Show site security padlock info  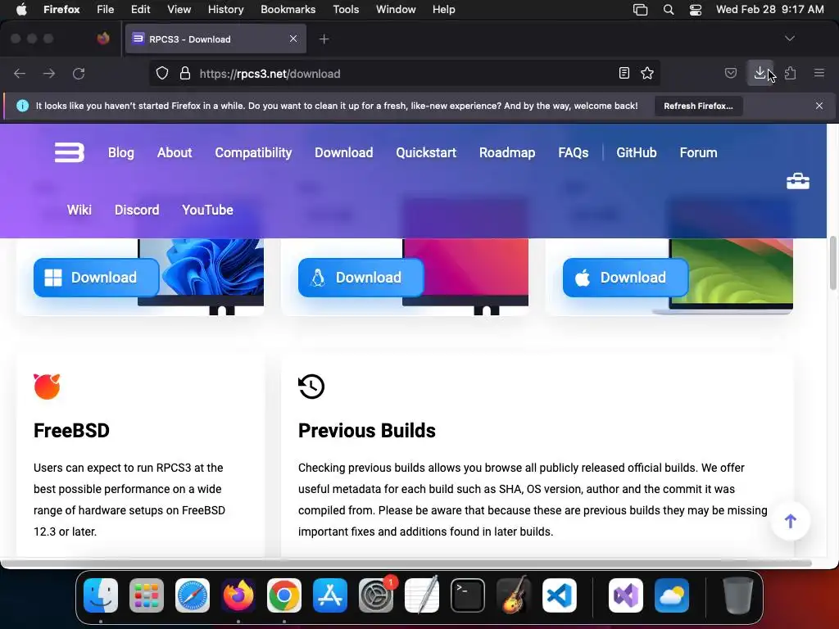tap(185, 73)
